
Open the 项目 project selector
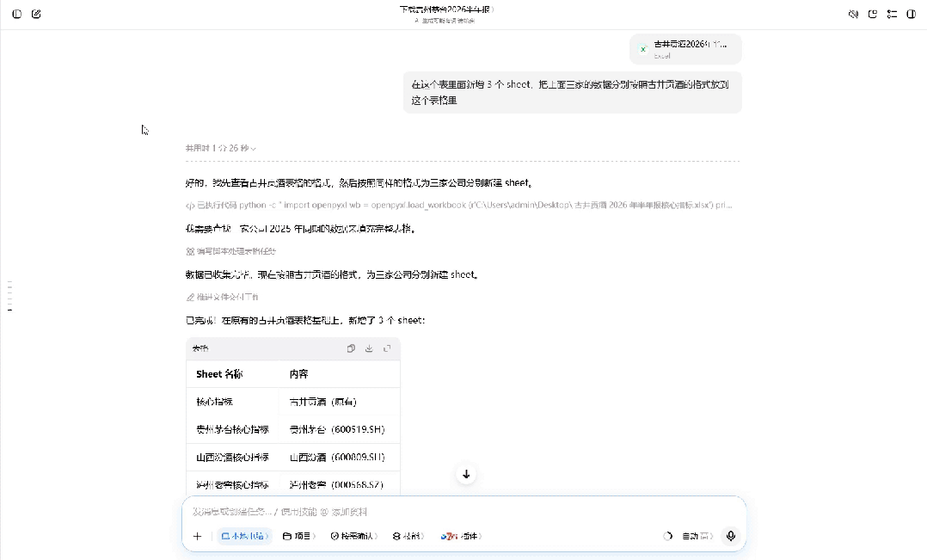[x=299, y=537]
